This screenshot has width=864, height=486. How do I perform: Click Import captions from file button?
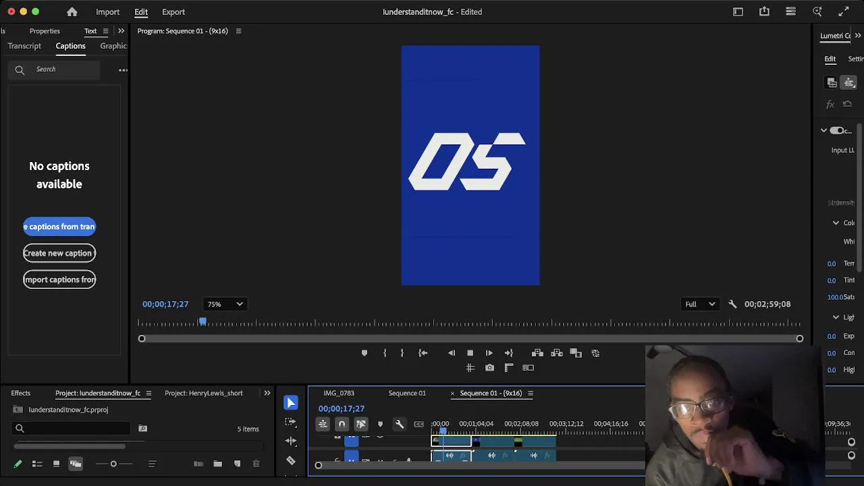coord(59,279)
